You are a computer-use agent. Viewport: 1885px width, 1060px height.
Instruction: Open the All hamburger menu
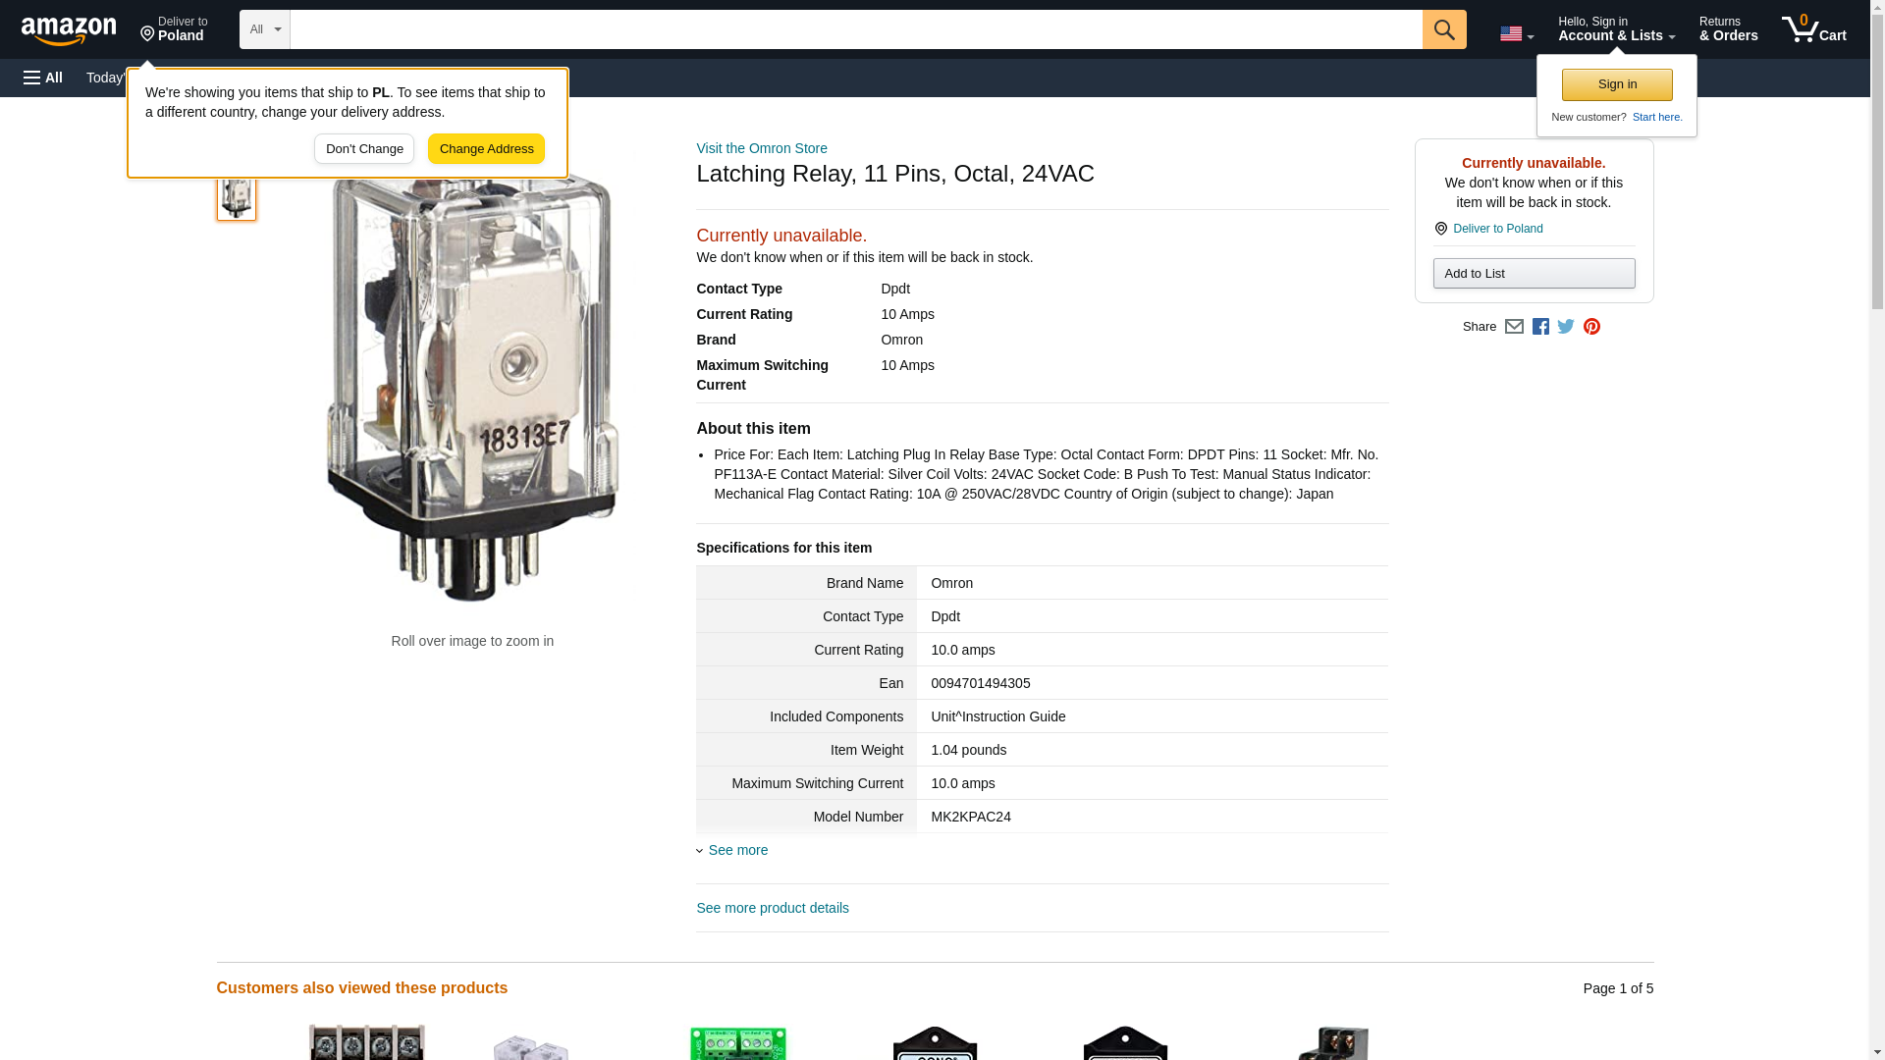[43, 78]
